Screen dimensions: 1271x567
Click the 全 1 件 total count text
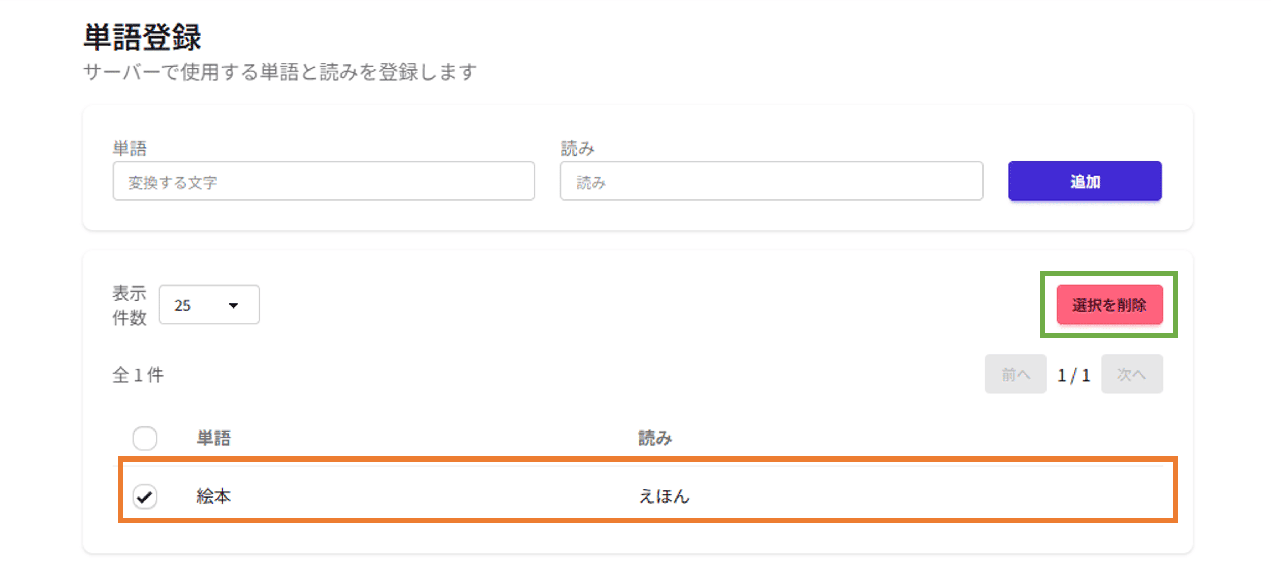point(138,375)
